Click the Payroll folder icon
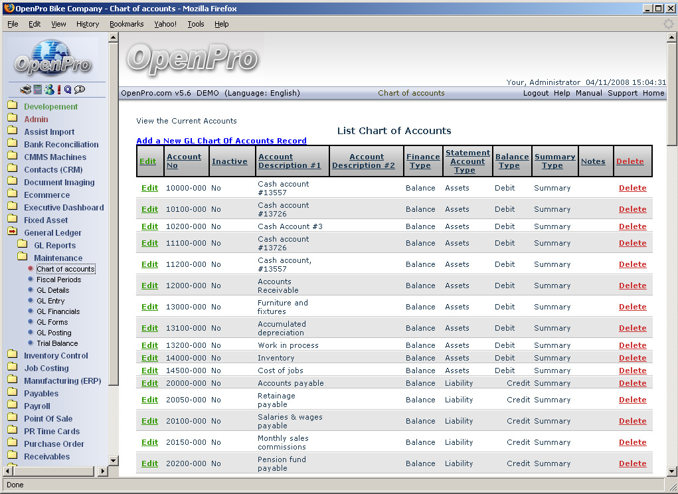This screenshot has height=494, width=678. click(x=12, y=406)
